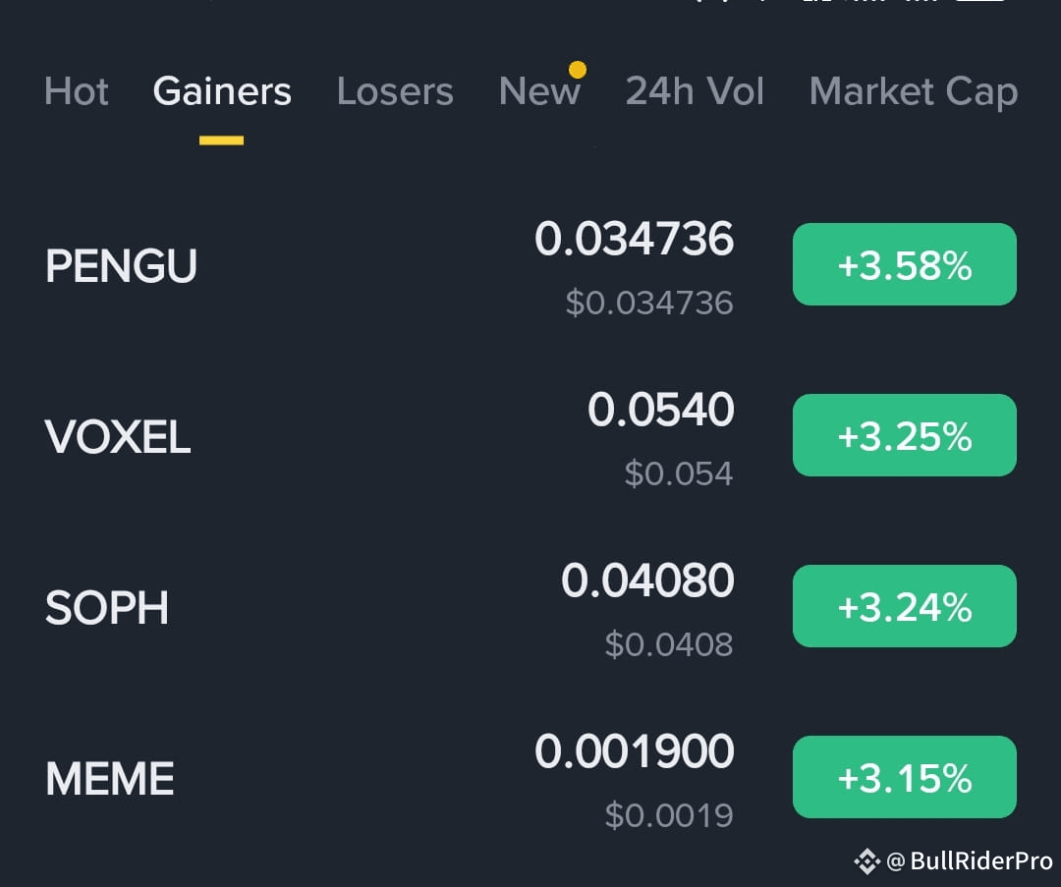Open the SOPH coin row

[x=530, y=606]
